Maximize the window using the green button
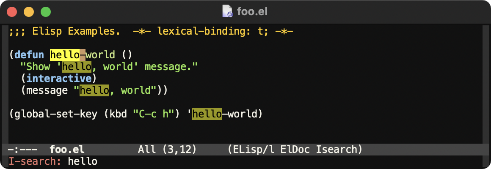This screenshot has width=491, height=169. [x=45, y=11]
